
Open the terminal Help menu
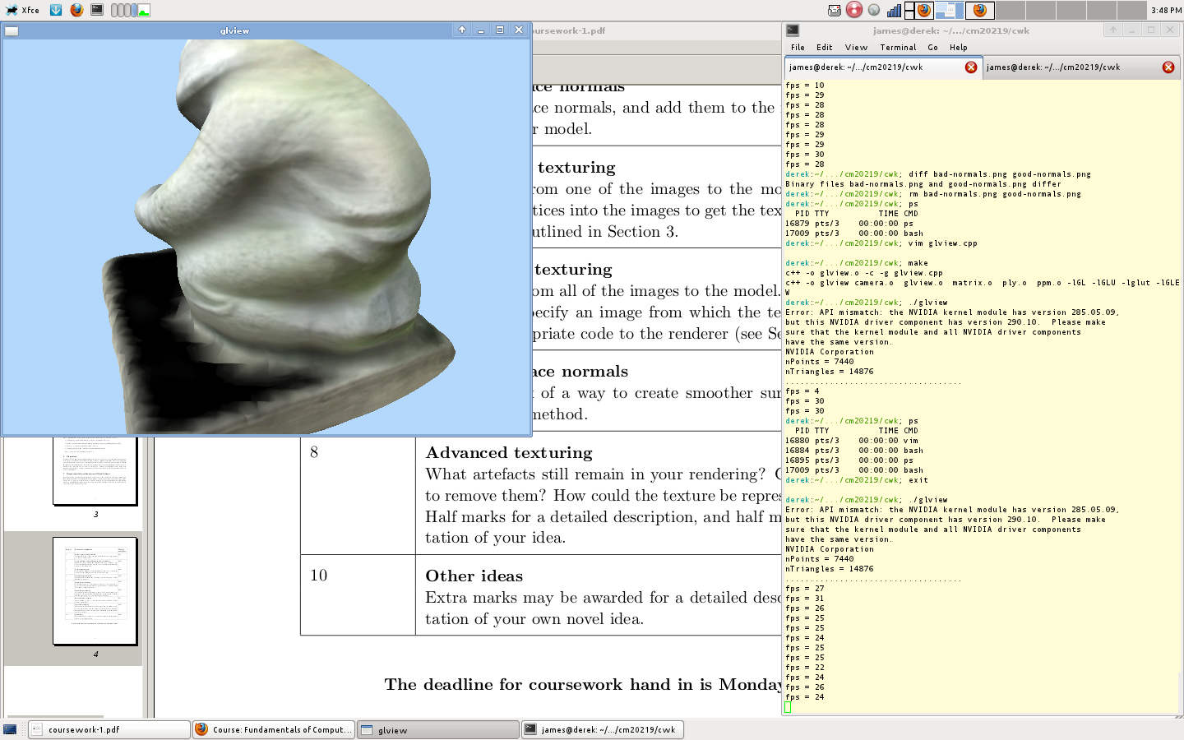(x=959, y=48)
